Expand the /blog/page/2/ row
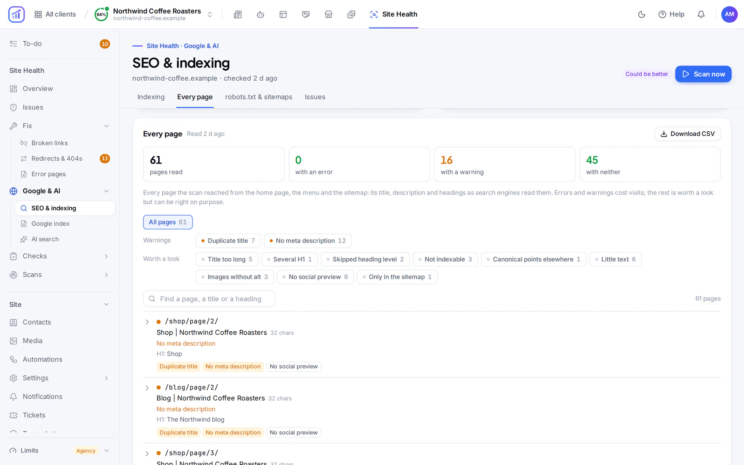The height and width of the screenshot is (465, 744). pyautogui.click(x=147, y=387)
